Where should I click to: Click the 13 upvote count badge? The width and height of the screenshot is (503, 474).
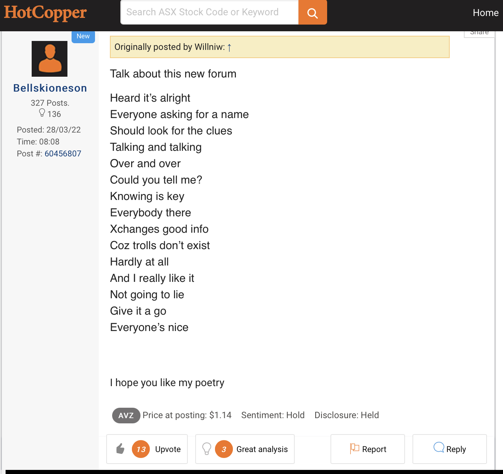click(x=141, y=449)
